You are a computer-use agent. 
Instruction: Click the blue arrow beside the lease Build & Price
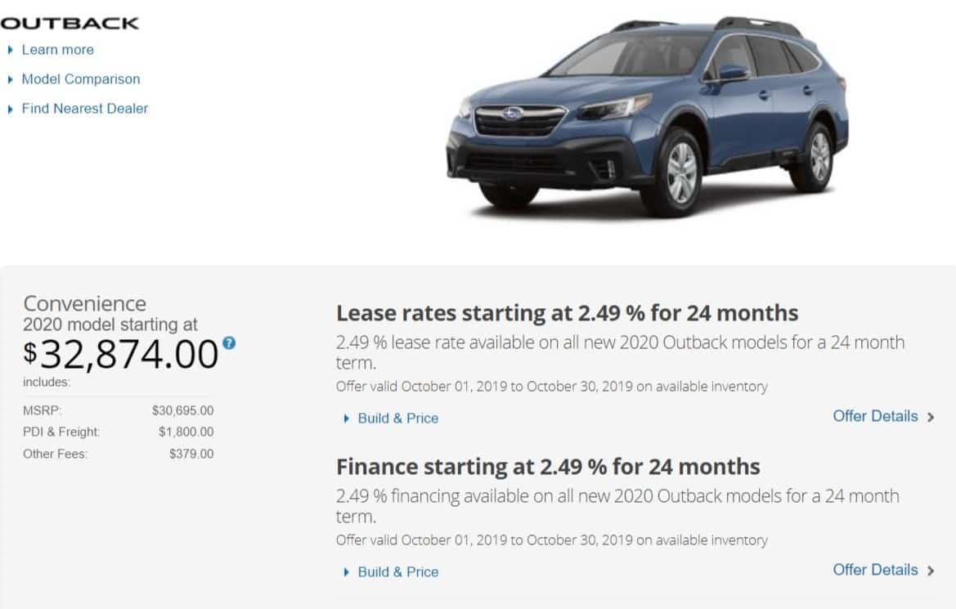click(345, 418)
